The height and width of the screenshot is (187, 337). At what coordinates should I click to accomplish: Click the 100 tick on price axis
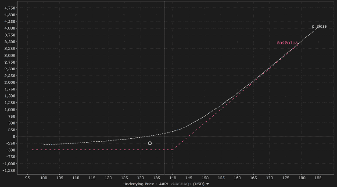pyautogui.click(x=44, y=178)
